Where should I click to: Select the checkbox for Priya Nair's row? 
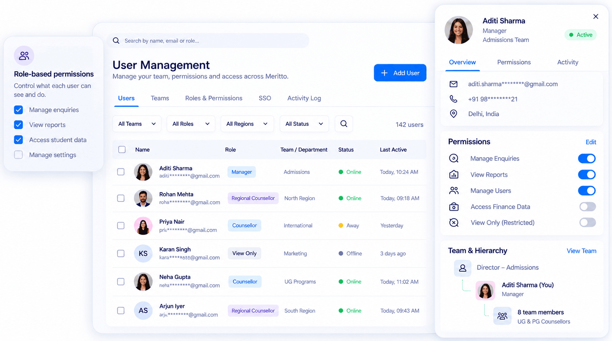(x=121, y=226)
